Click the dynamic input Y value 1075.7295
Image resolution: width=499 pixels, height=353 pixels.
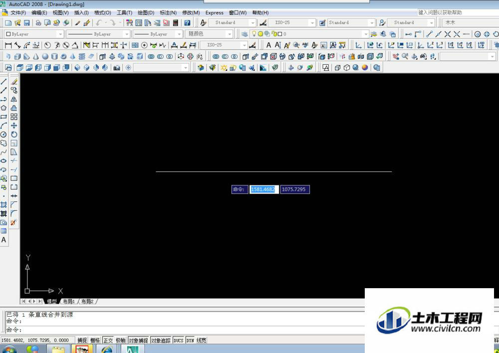[x=295, y=189]
